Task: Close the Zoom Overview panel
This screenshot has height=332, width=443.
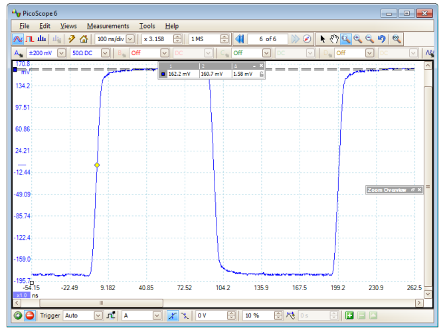Action: coord(420,190)
